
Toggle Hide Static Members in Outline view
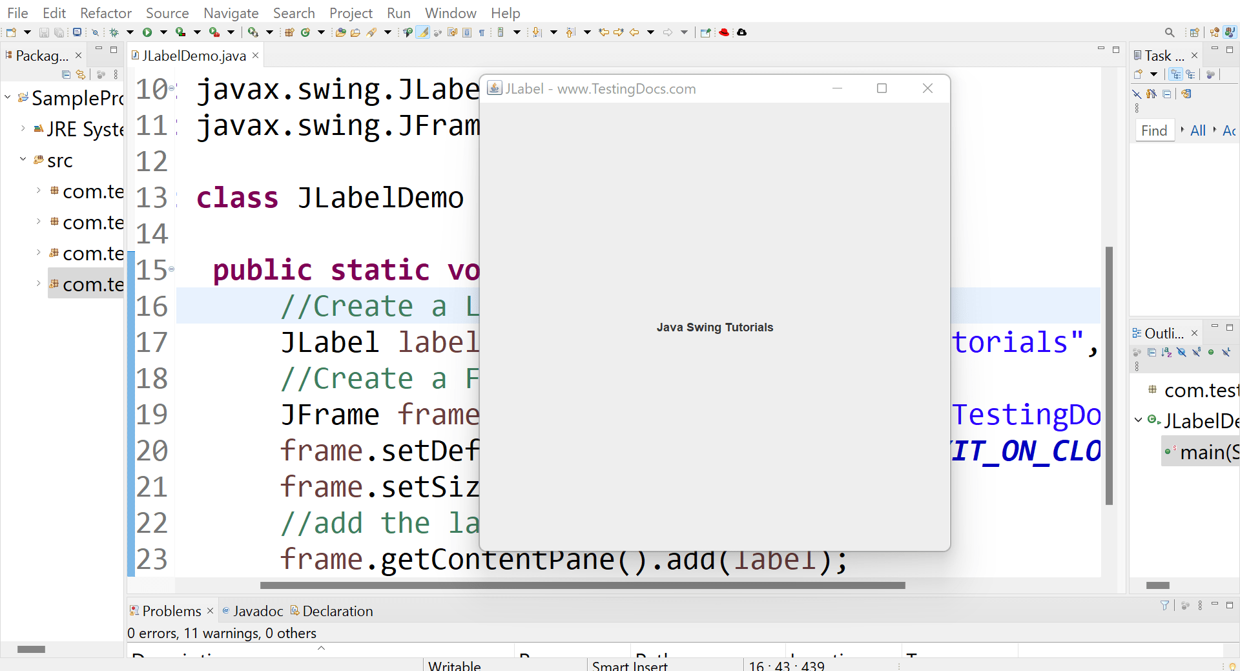(1197, 352)
